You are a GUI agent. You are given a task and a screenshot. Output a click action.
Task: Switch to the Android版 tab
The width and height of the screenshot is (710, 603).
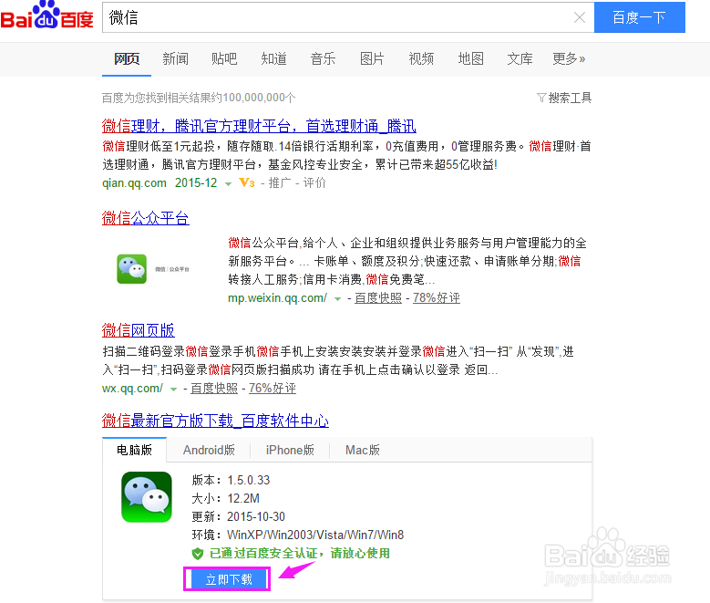[209, 451]
